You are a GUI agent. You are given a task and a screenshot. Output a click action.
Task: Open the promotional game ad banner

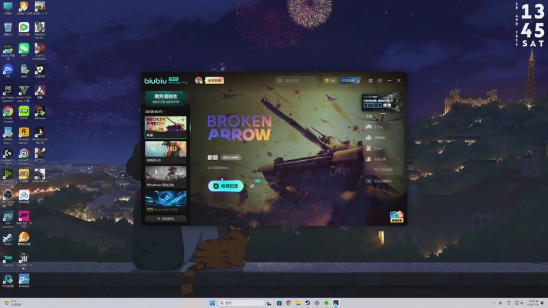tap(382, 102)
